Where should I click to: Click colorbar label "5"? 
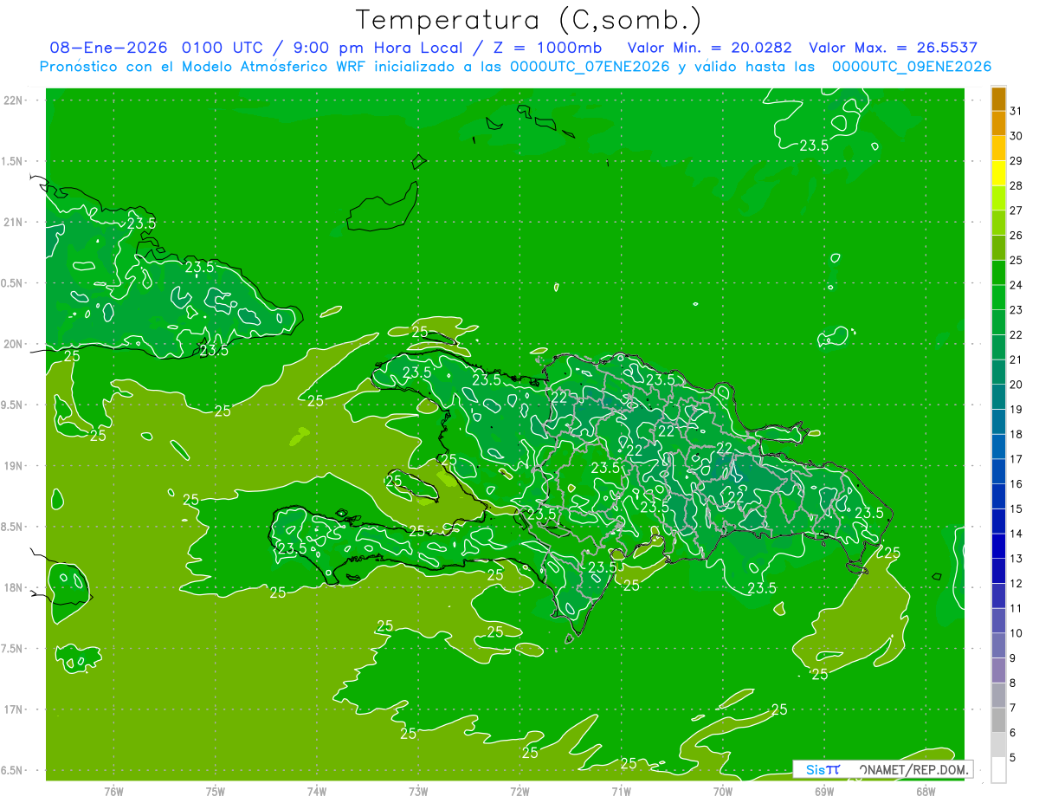[x=1013, y=757]
